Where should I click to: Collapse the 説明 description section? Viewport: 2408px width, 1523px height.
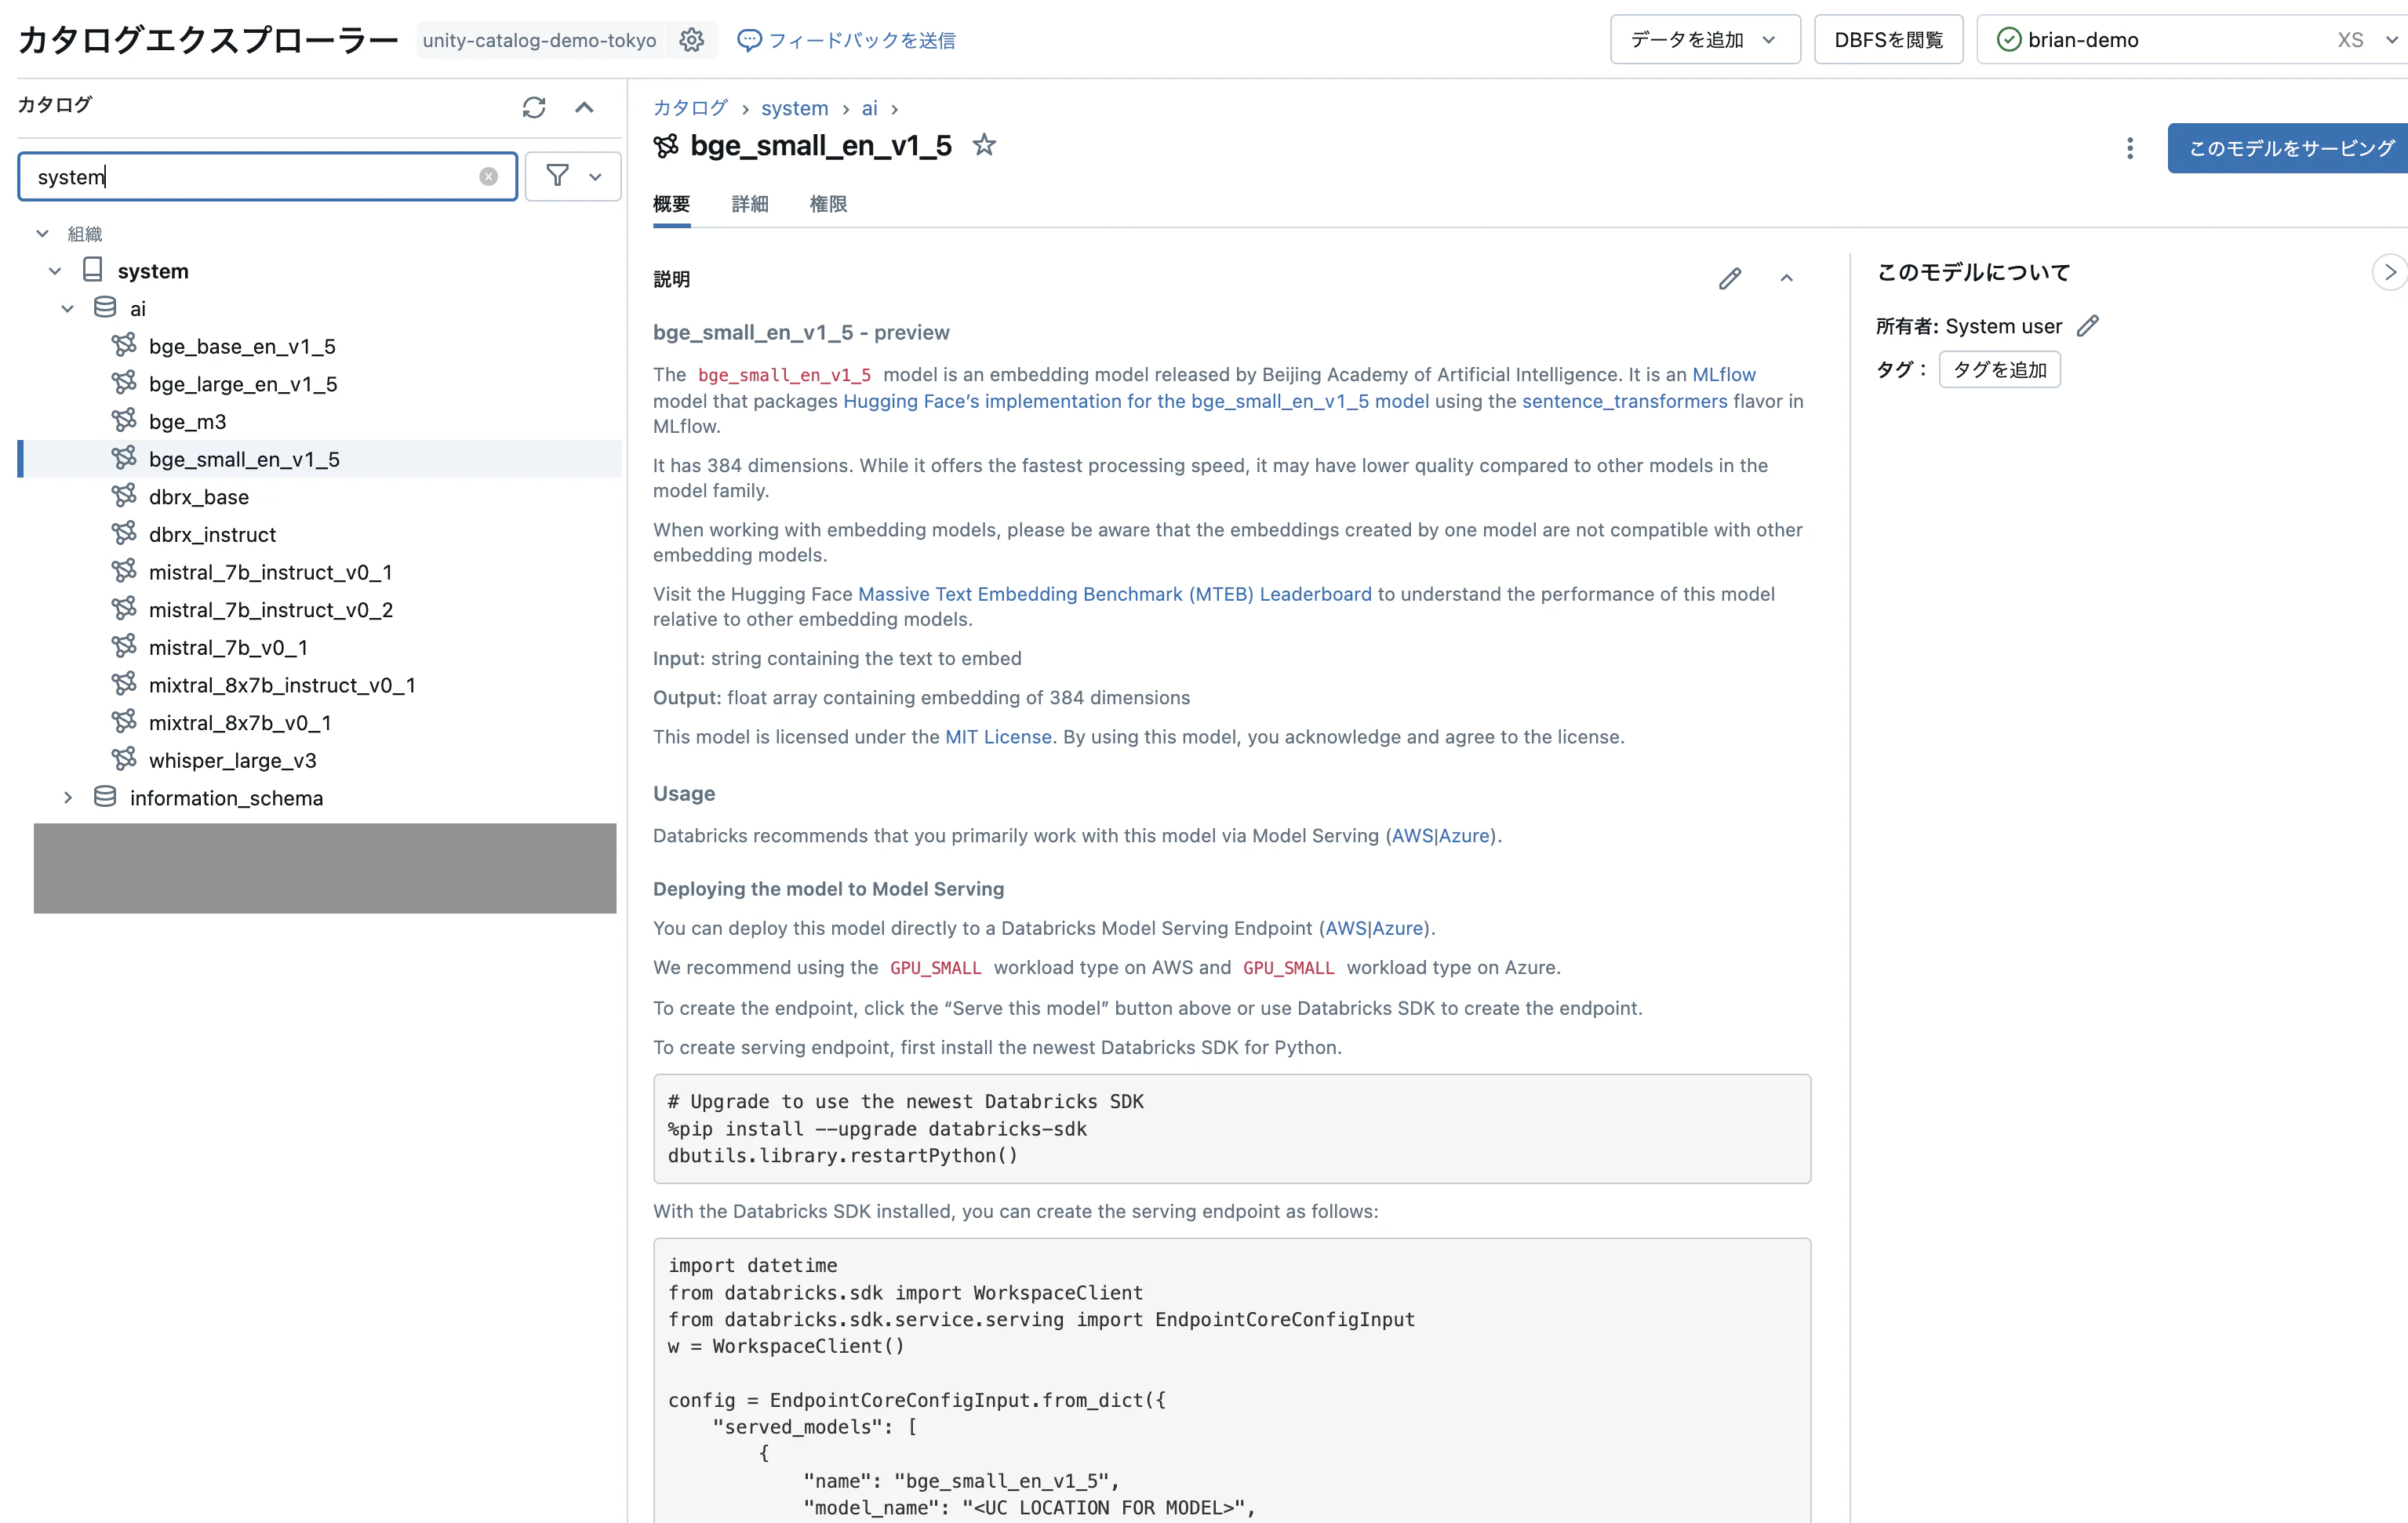pos(1787,278)
